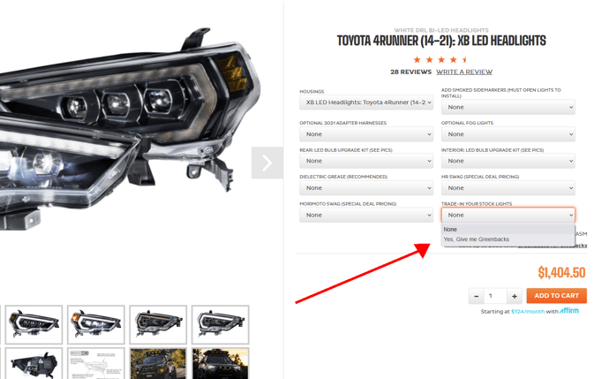Select the amber-lit headlight thumbnail
This screenshot has width=594, height=379.
click(x=158, y=324)
